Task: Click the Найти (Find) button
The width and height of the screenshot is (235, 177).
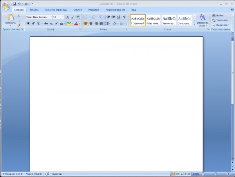Action: tap(219, 15)
